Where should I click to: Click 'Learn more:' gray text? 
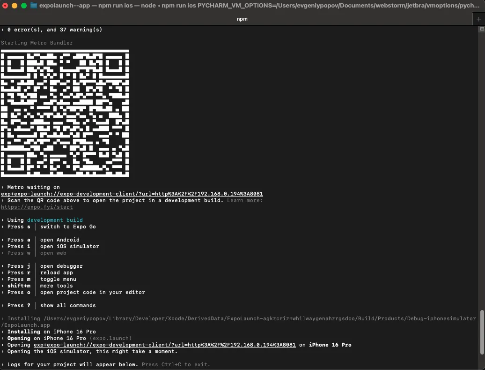(x=245, y=201)
